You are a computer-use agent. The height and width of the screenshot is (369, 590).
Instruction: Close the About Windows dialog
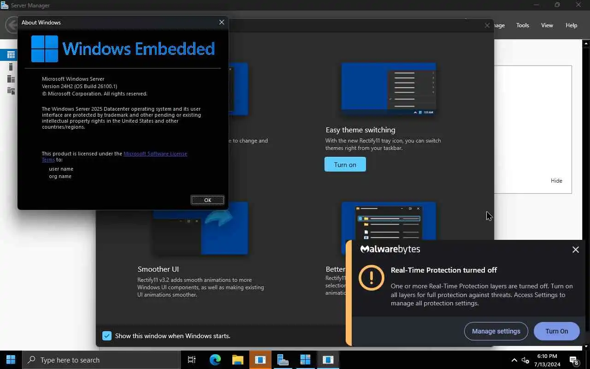coord(222,22)
